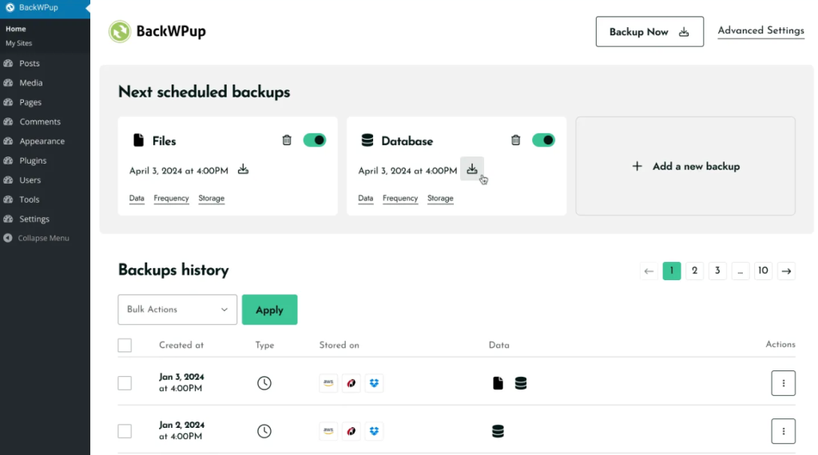Open the Files backup Frequency link
Image resolution: width=818 pixels, height=455 pixels.
coord(171,199)
